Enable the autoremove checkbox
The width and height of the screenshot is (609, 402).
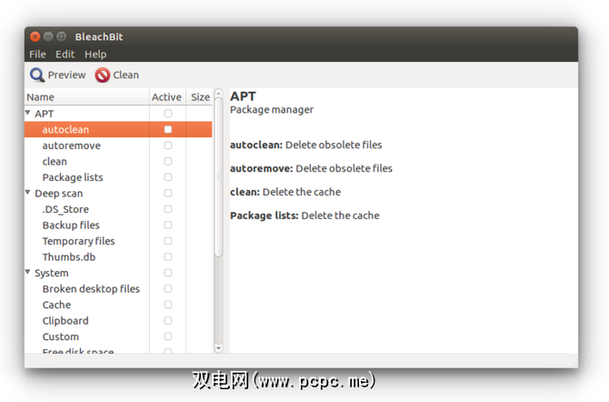168,146
